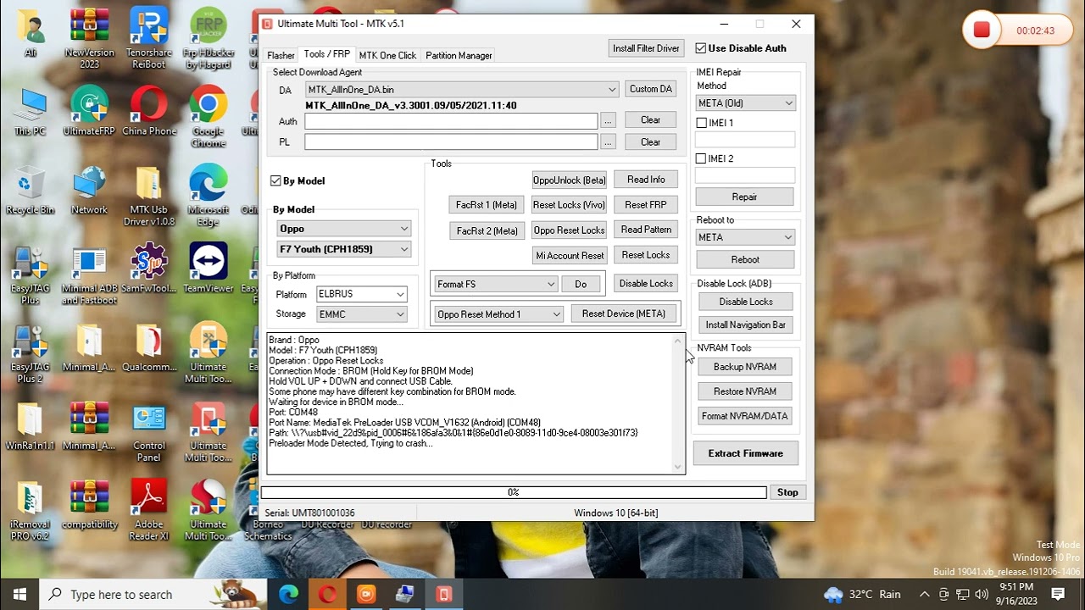
Task: Browse for PL file with ... button
Action: (608, 142)
